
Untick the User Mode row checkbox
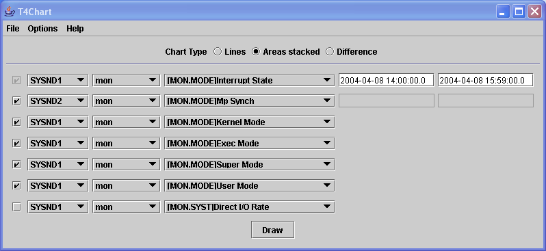click(x=16, y=186)
